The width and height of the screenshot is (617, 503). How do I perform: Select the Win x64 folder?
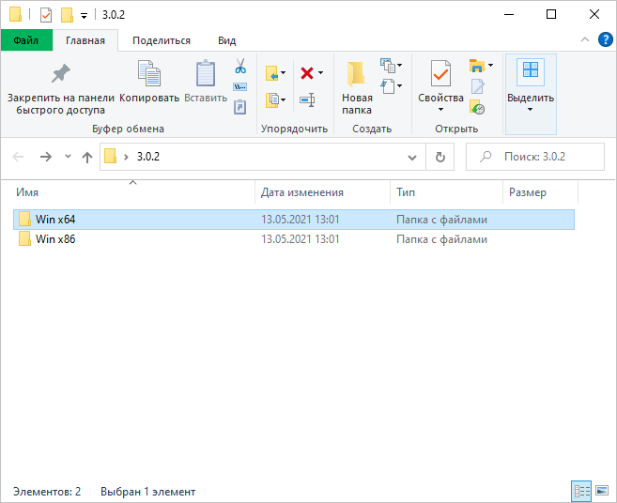pyautogui.click(x=294, y=220)
